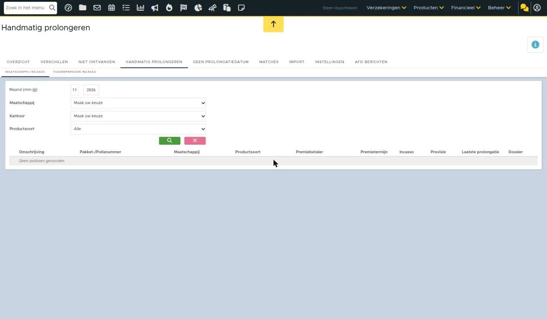Open the AFD berichten tab
This screenshot has width=547, height=319.
(x=371, y=62)
